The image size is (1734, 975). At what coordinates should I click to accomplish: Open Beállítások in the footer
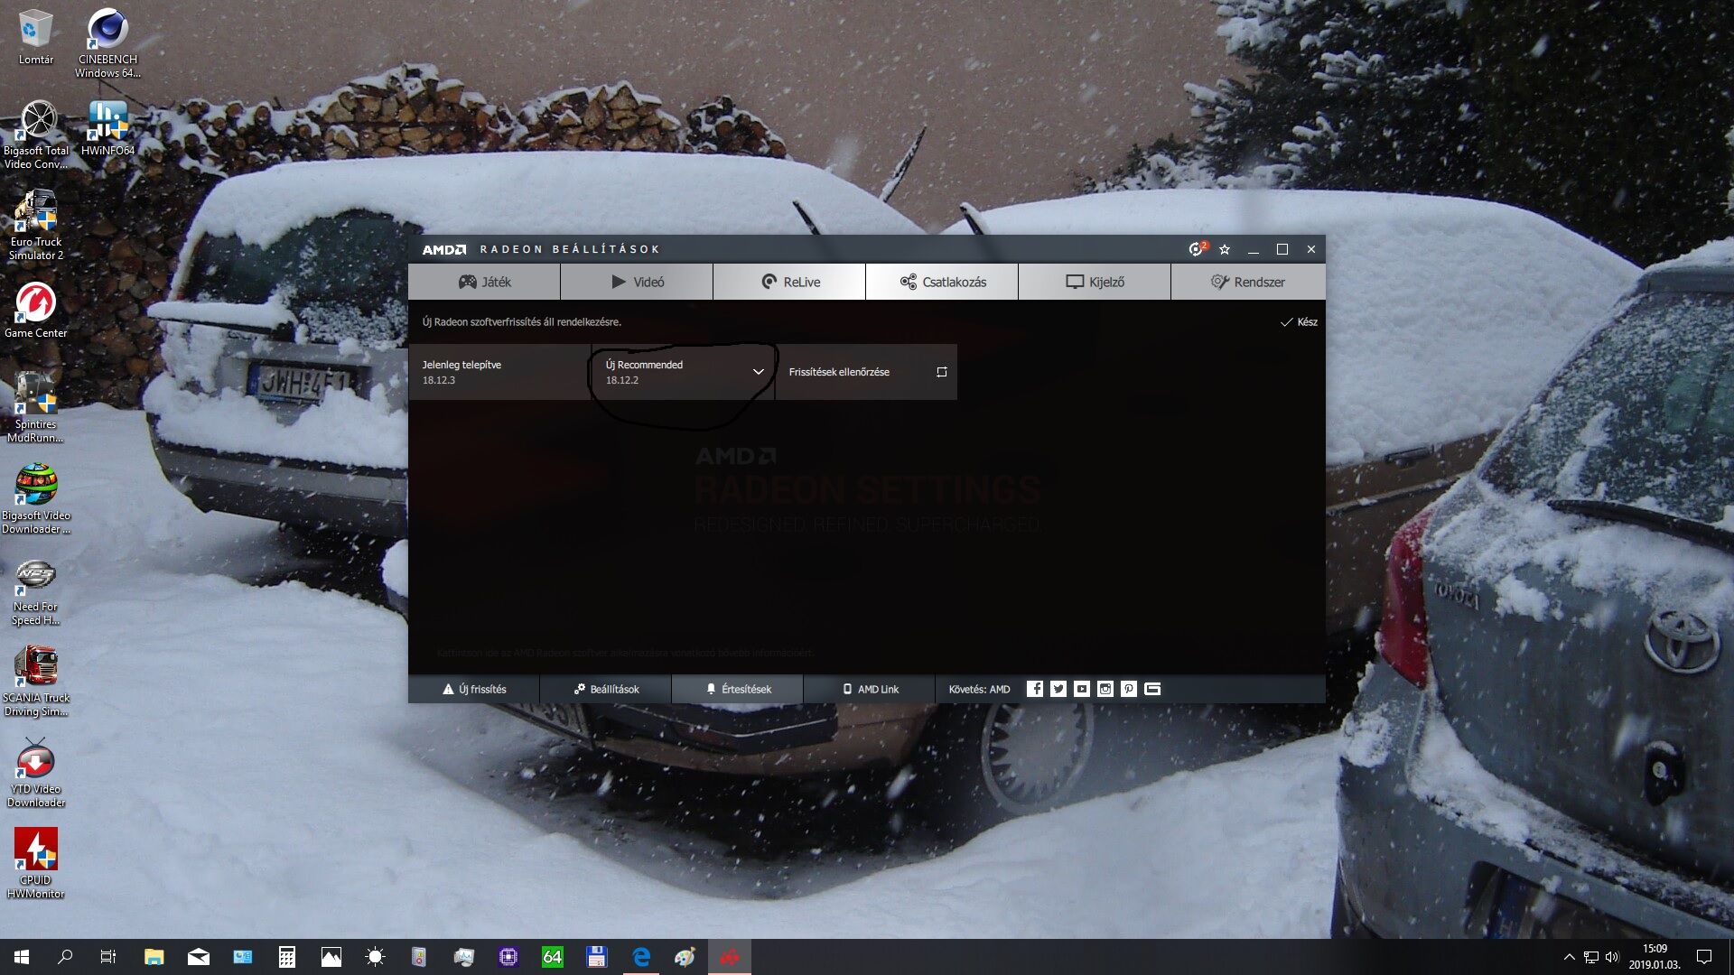[606, 689]
